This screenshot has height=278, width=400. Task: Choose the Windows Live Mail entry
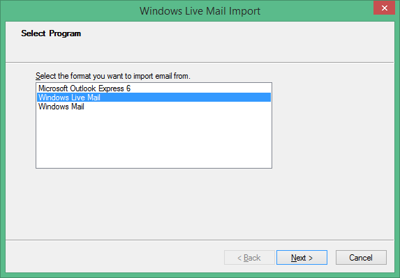pyautogui.click(x=154, y=98)
